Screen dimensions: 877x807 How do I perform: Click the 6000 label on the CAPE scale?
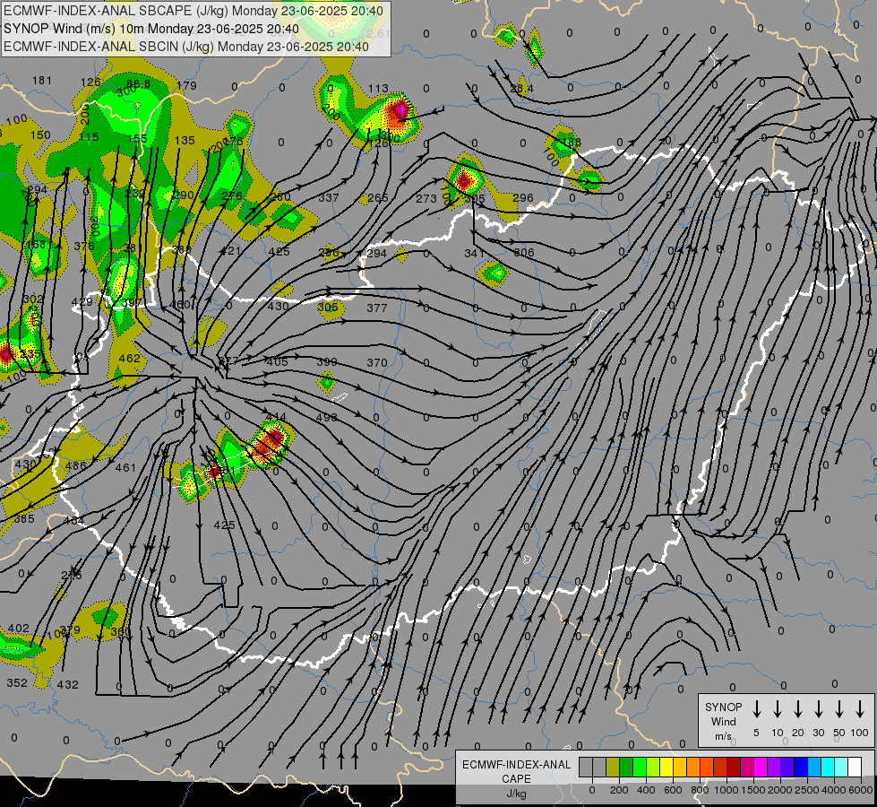(860, 790)
